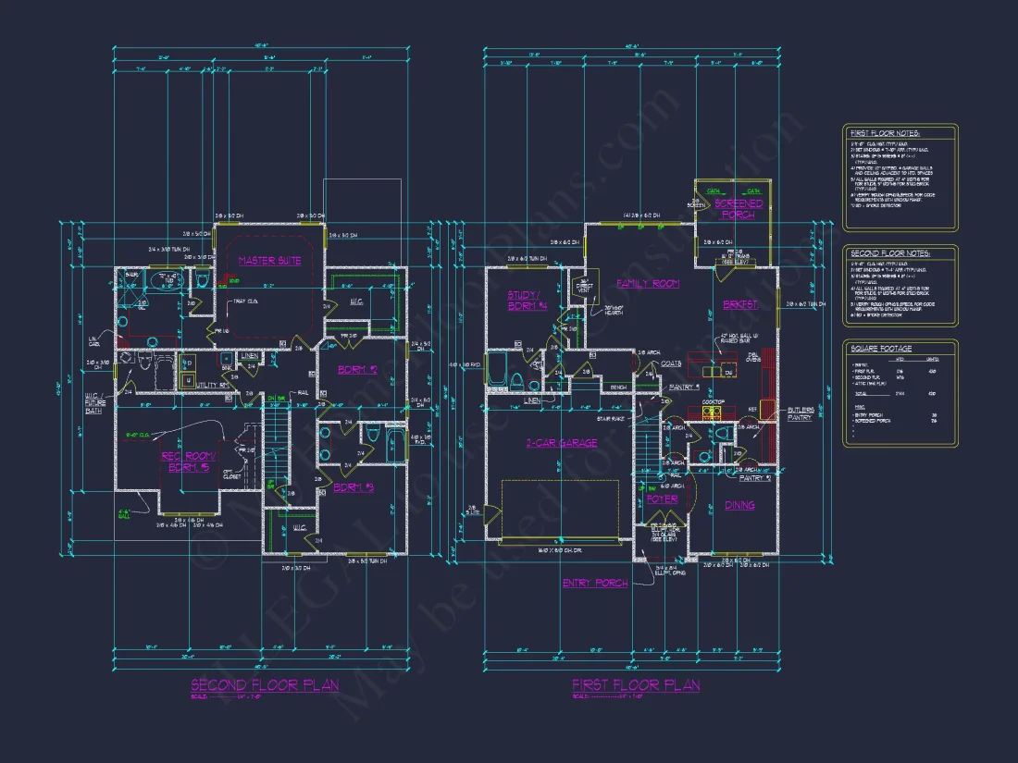
Task: Select the dryer symbol marked D
Action: (189, 361)
